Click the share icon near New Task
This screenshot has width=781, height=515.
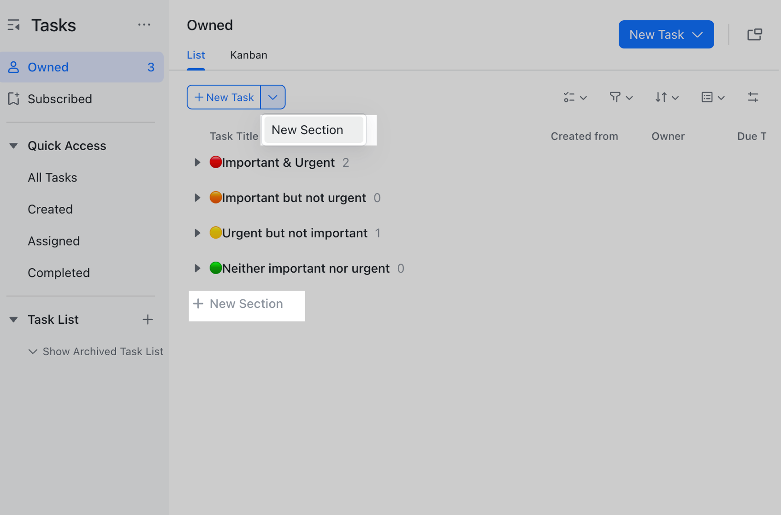point(755,34)
